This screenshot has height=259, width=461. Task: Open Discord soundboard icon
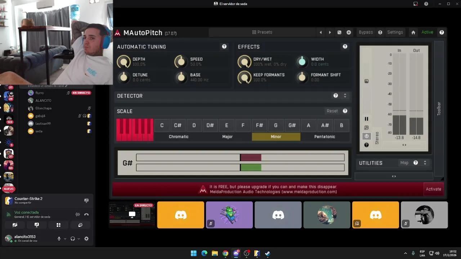[x=80, y=225]
